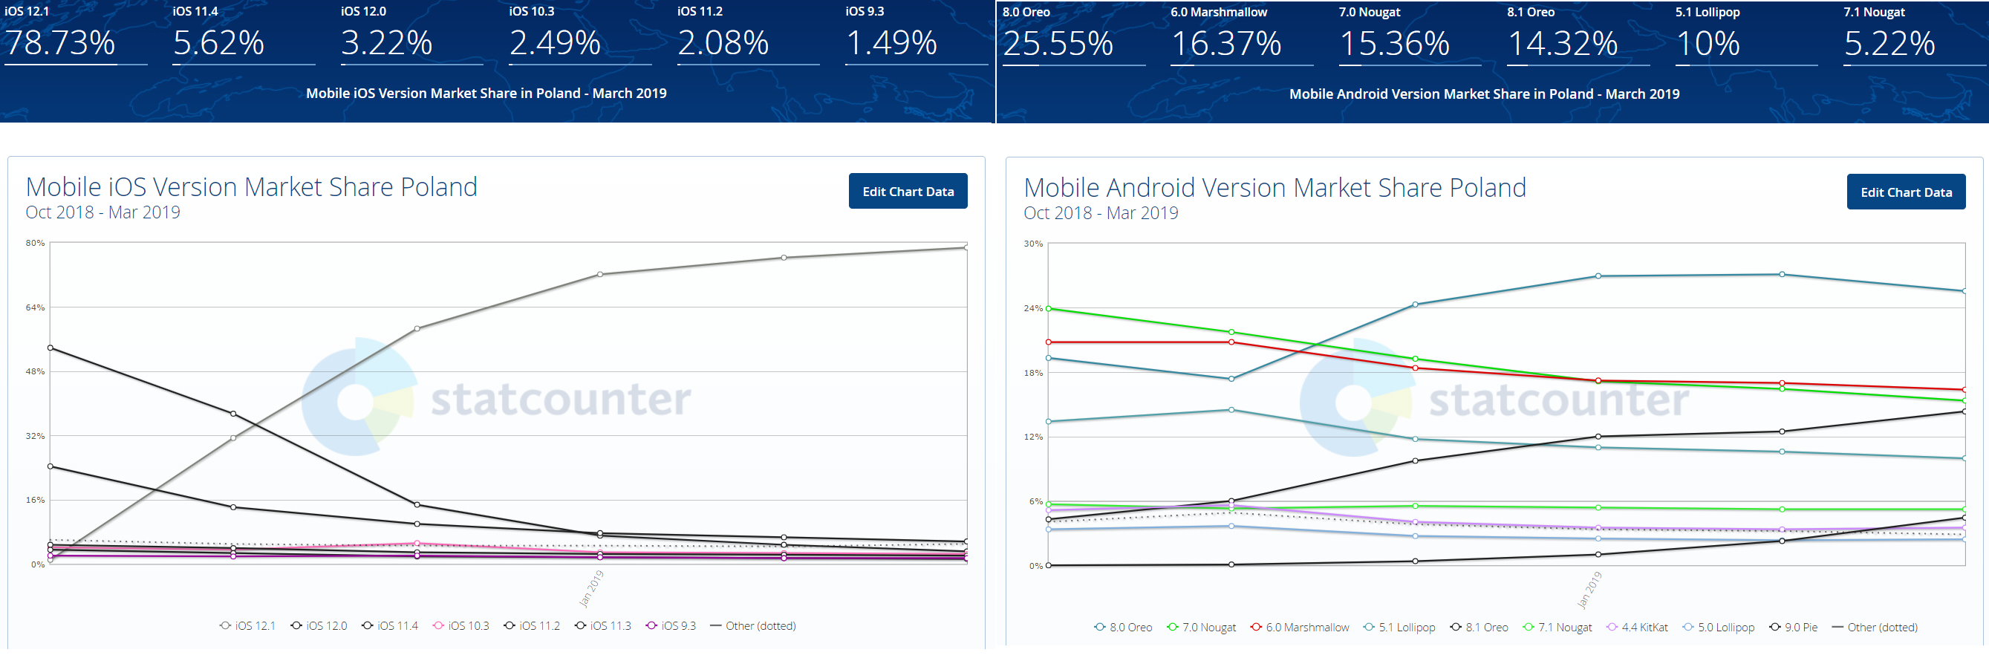Click the green 7.0 Nougat legend marker

coord(1173,627)
